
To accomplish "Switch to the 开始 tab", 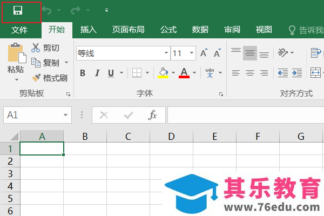I will [x=57, y=30].
